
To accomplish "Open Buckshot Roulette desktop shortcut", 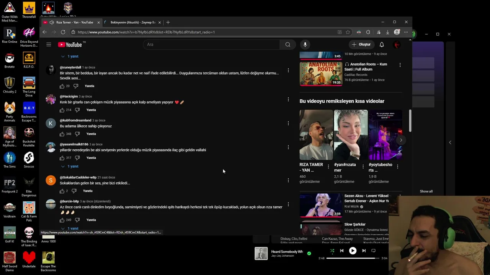I will click(29, 137).
